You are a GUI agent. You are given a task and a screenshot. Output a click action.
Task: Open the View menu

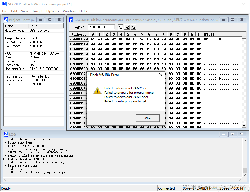[x=25, y=11]
